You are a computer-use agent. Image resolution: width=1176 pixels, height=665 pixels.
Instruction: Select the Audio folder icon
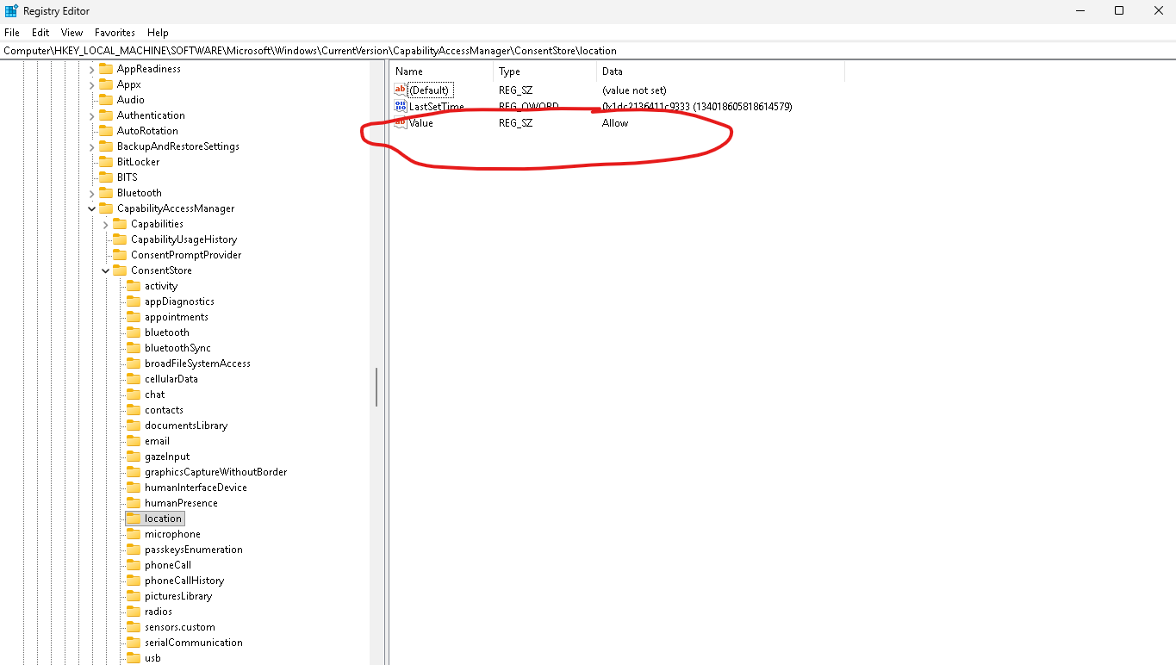[x=106, y=100]
